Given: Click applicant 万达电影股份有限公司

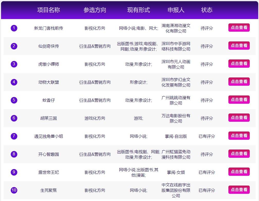Looking at the screenshot, I should coord(176,118).
